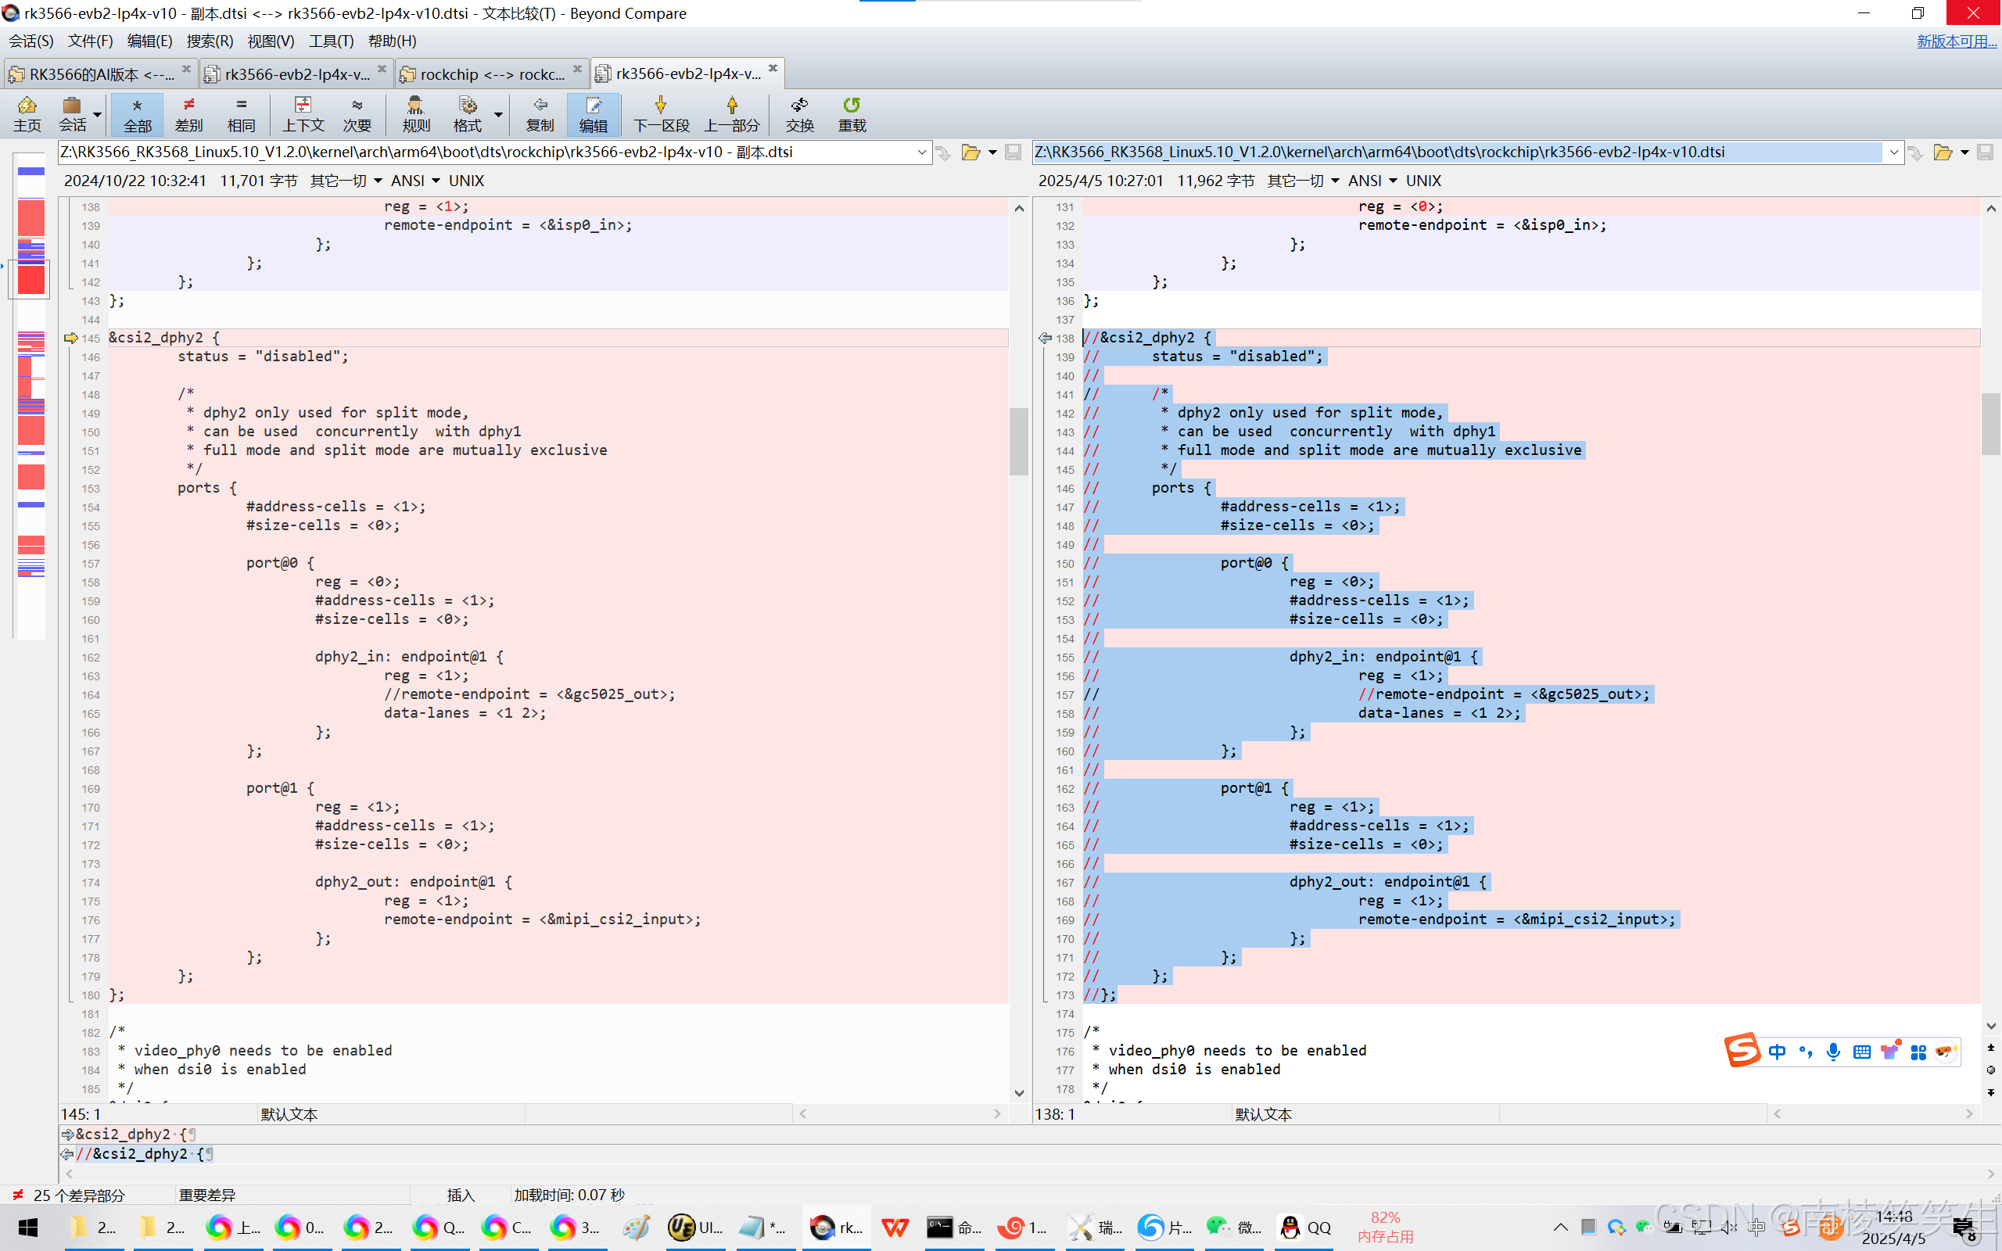Open 会话 session toolbar dropdown arrow

click(x=98, y=115)
